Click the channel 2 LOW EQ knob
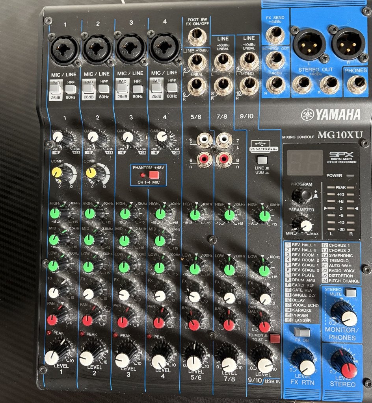The width and height of the screenshot is (372, 403). [88, 267]
